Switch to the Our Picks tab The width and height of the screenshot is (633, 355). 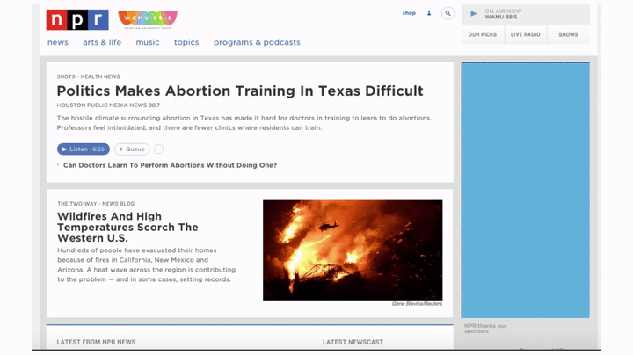(x=482, y=34)
